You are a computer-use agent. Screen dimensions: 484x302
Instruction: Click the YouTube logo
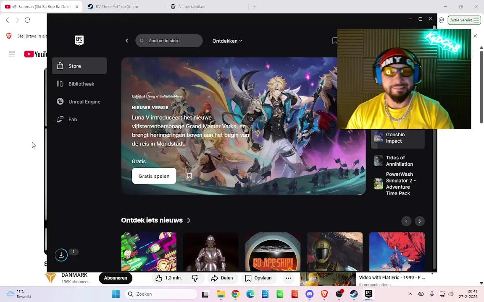[x=35, y=54]
